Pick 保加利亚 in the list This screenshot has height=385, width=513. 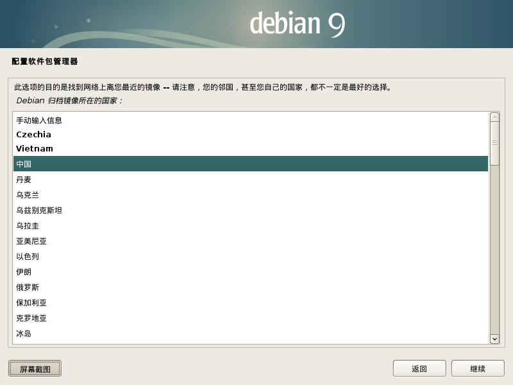(x=251, y=302)
